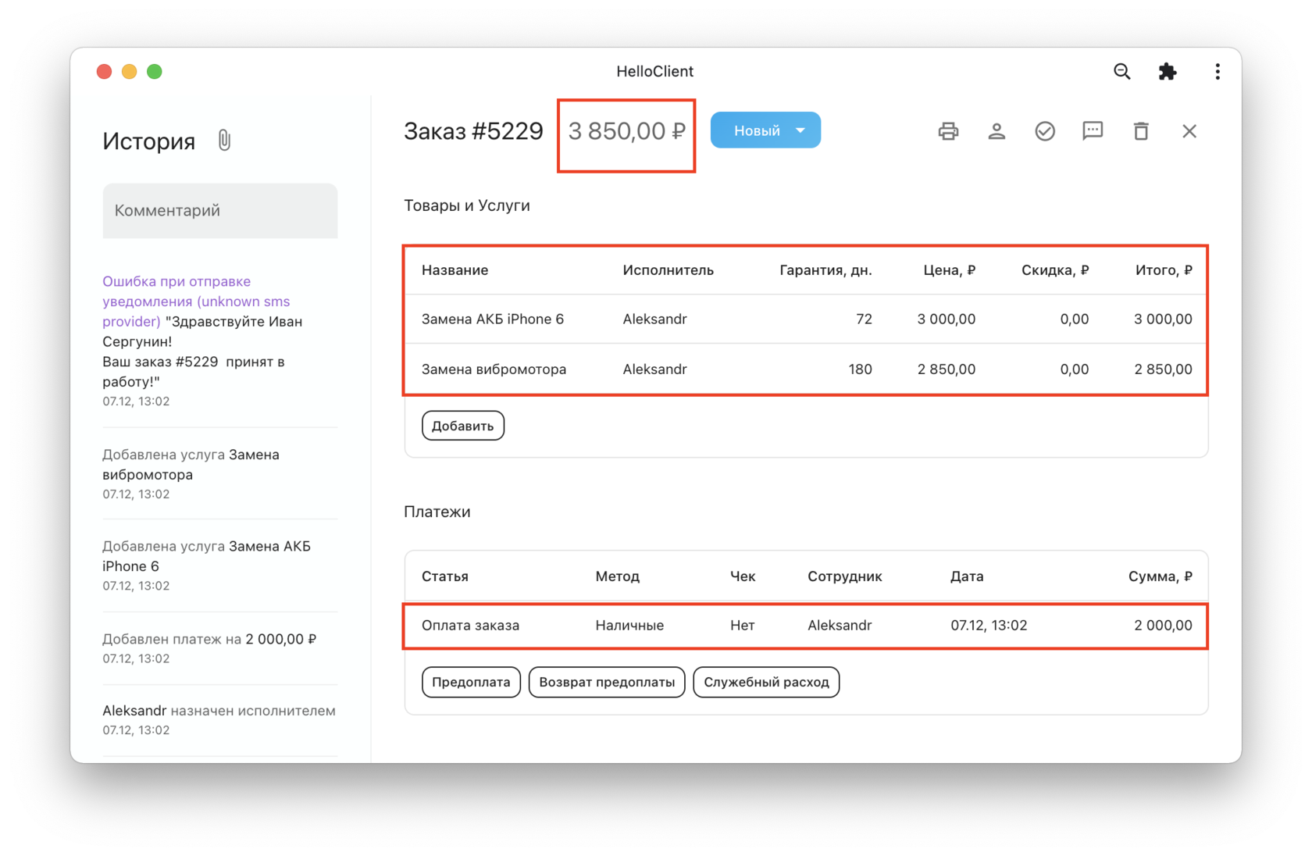Click the Гарантия, дн. column header
The height and width of the screenshot is (856, 1312).
pos(825,270)
